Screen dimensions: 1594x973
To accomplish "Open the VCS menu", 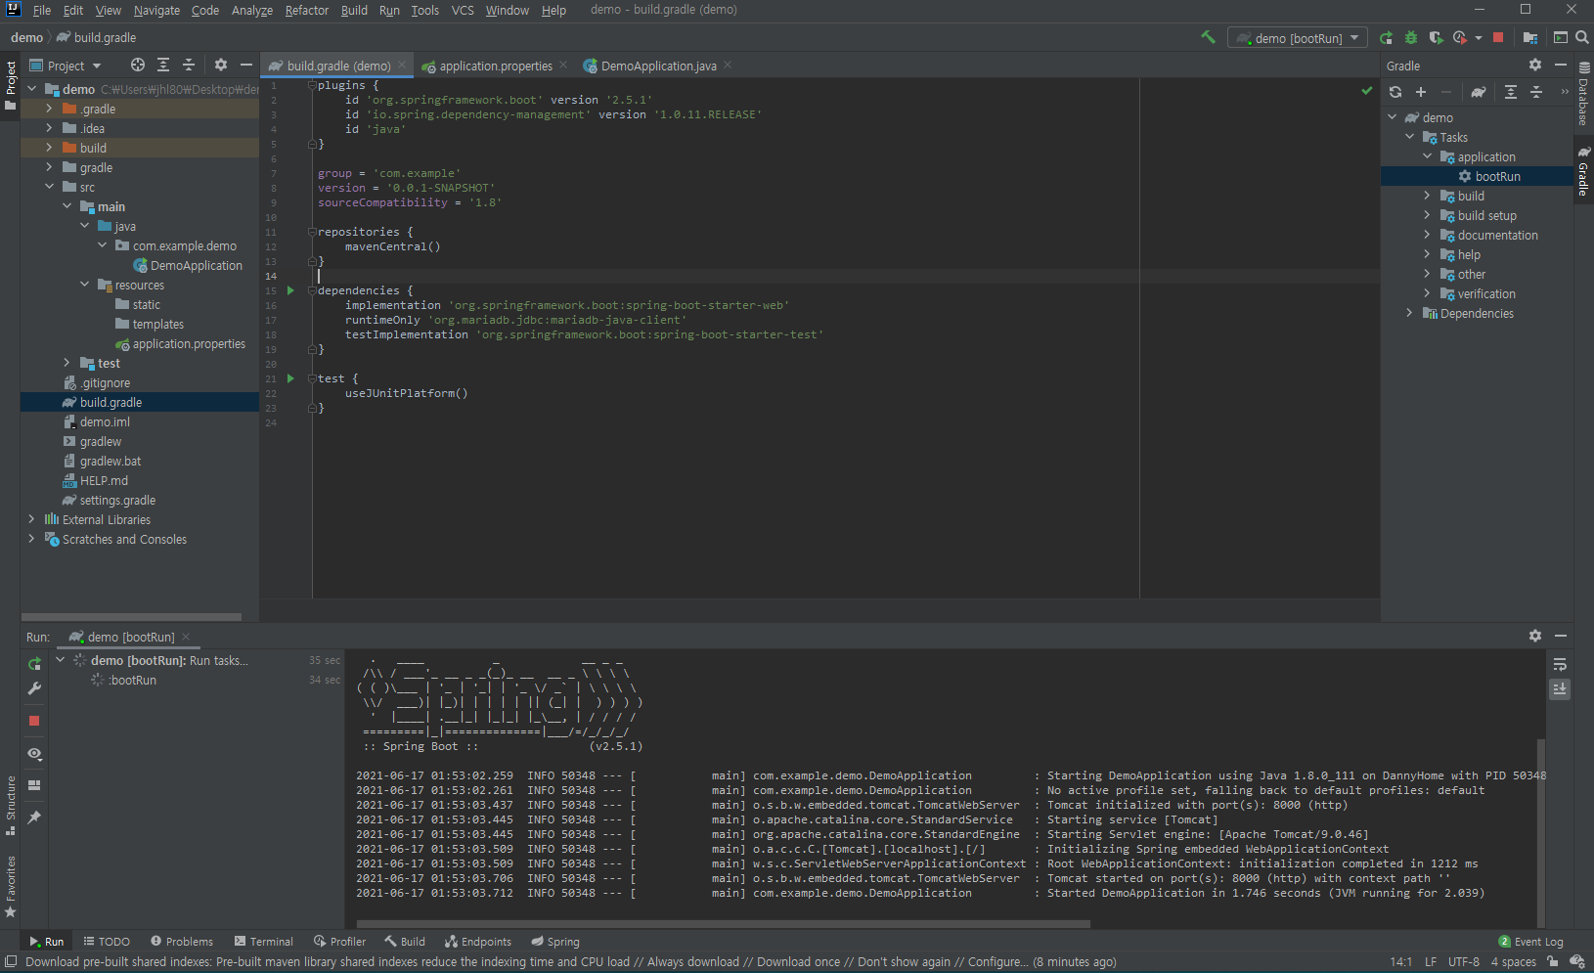I will point(463,10).
